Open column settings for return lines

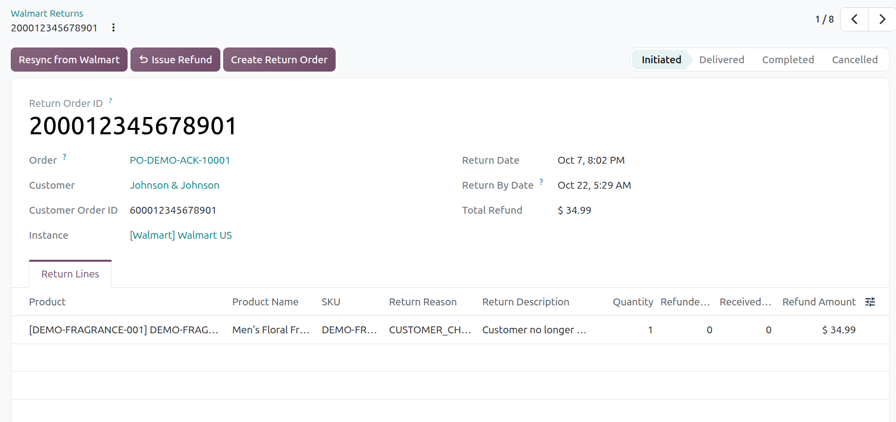870,302
